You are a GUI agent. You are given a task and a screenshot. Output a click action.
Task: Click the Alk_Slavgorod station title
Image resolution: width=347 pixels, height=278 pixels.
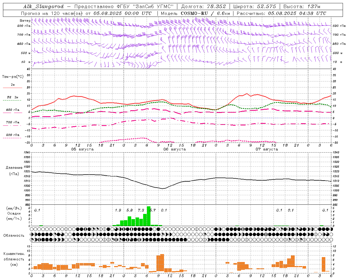pyautogui.click(x=44, y=7)
